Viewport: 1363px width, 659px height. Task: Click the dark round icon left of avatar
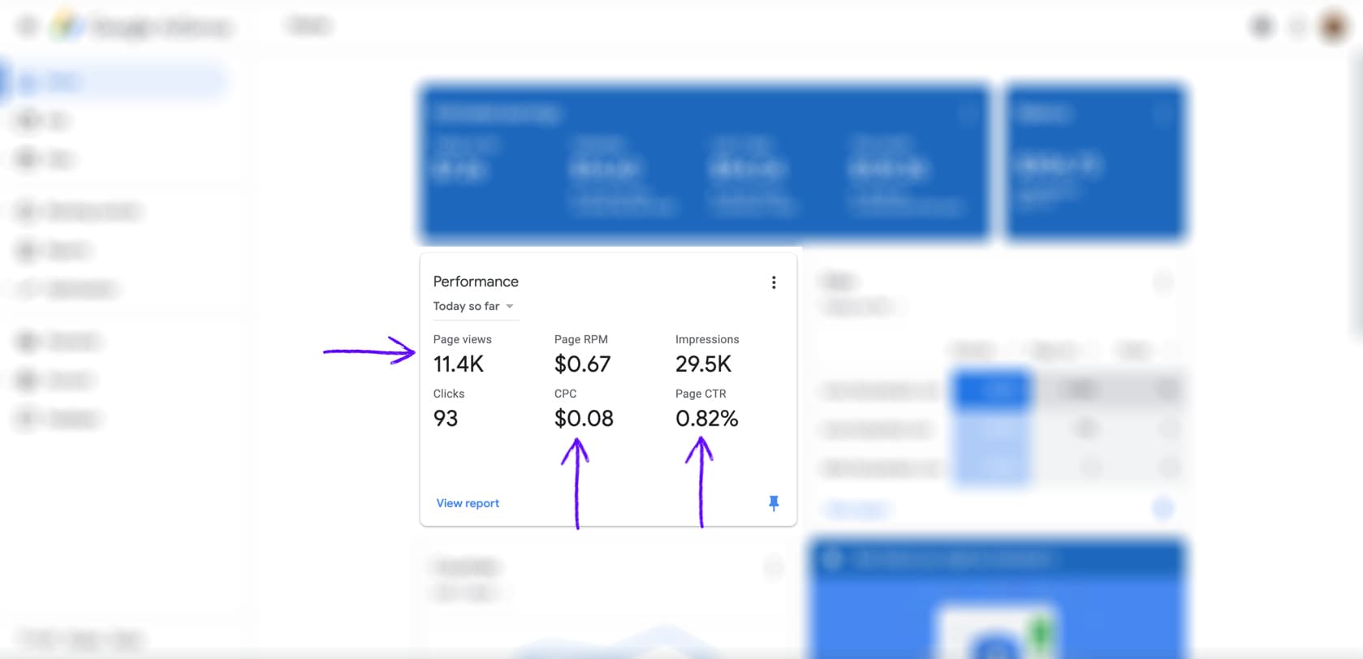(x=1262, y=27)
